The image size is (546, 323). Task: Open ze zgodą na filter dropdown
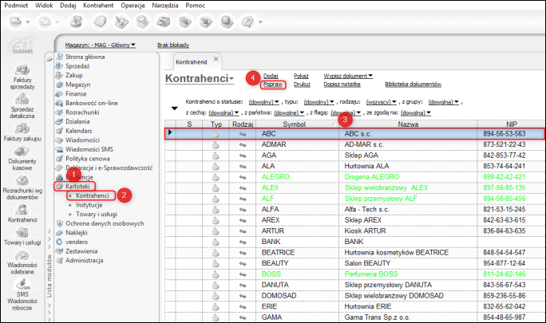416,112
